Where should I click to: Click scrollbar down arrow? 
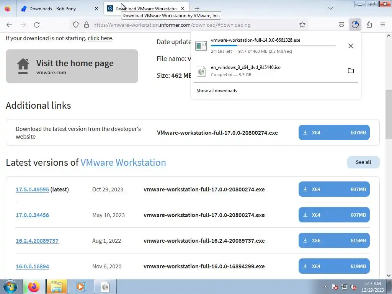pyautogui.click(x=389, y=276)
